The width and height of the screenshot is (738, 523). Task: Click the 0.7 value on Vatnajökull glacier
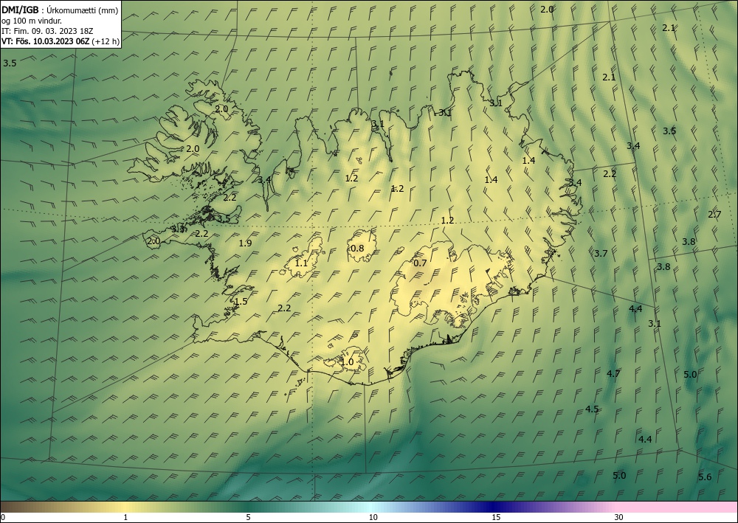point(420,263)
